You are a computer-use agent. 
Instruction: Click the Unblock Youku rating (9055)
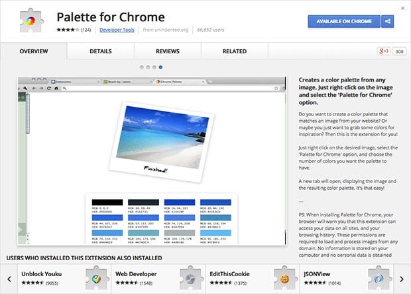40,283
